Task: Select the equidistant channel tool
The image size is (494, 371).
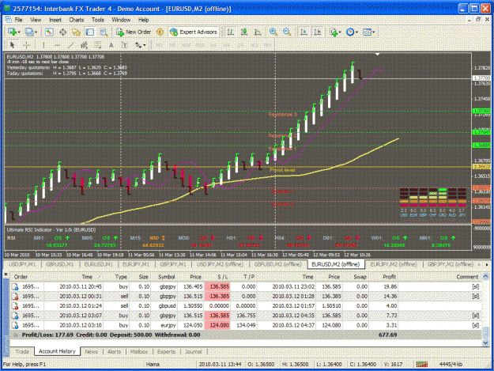Action: pos(84,45)
